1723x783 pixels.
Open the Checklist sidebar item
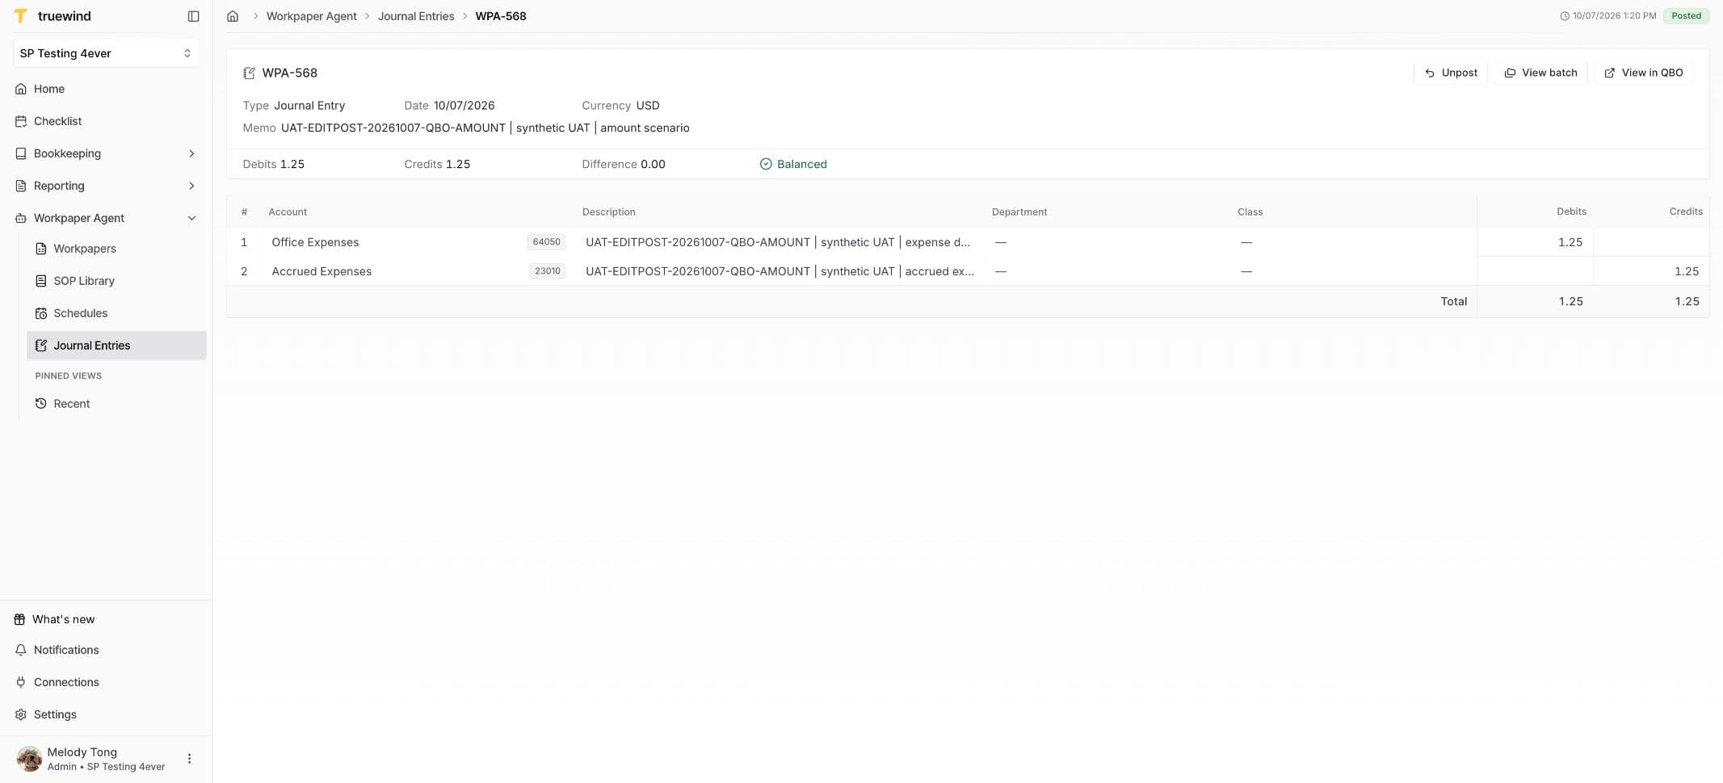tap(106, 121)
